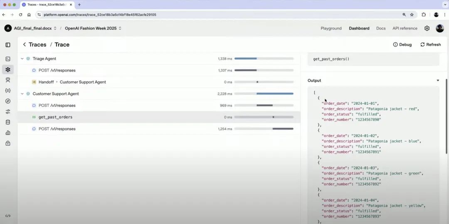Image resolution: width=449 pixels, height=224 pixels.
Task: Click the get_past_orders timeline marker
Action: [x=273, y=117]
